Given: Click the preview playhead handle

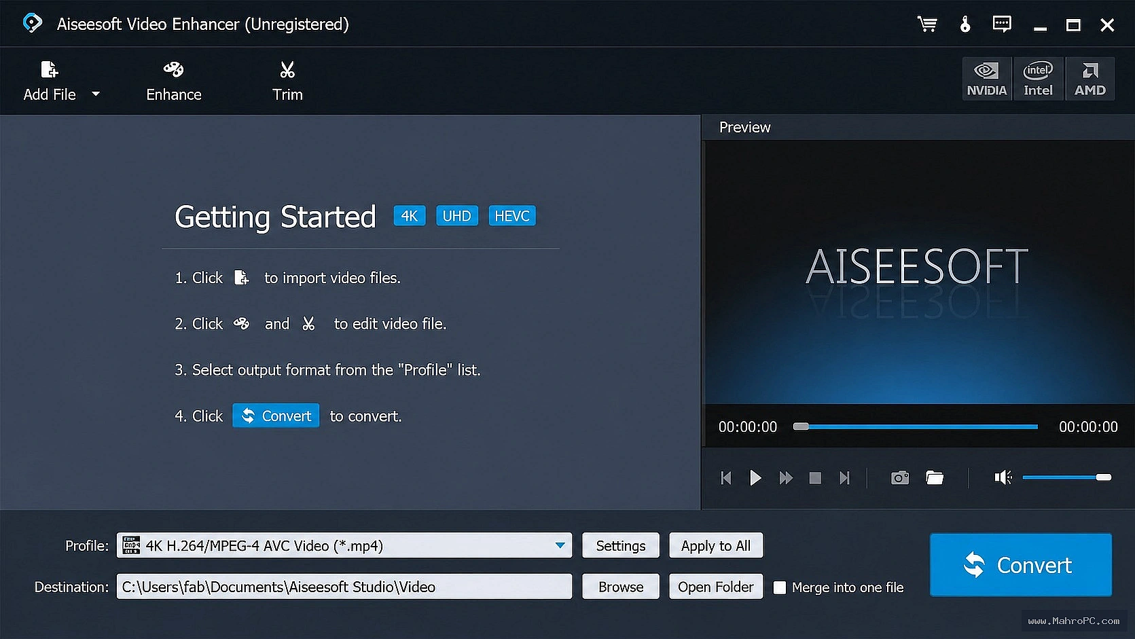Looking at the screenshot, I should pyautogui.click(x=801, y=426).
